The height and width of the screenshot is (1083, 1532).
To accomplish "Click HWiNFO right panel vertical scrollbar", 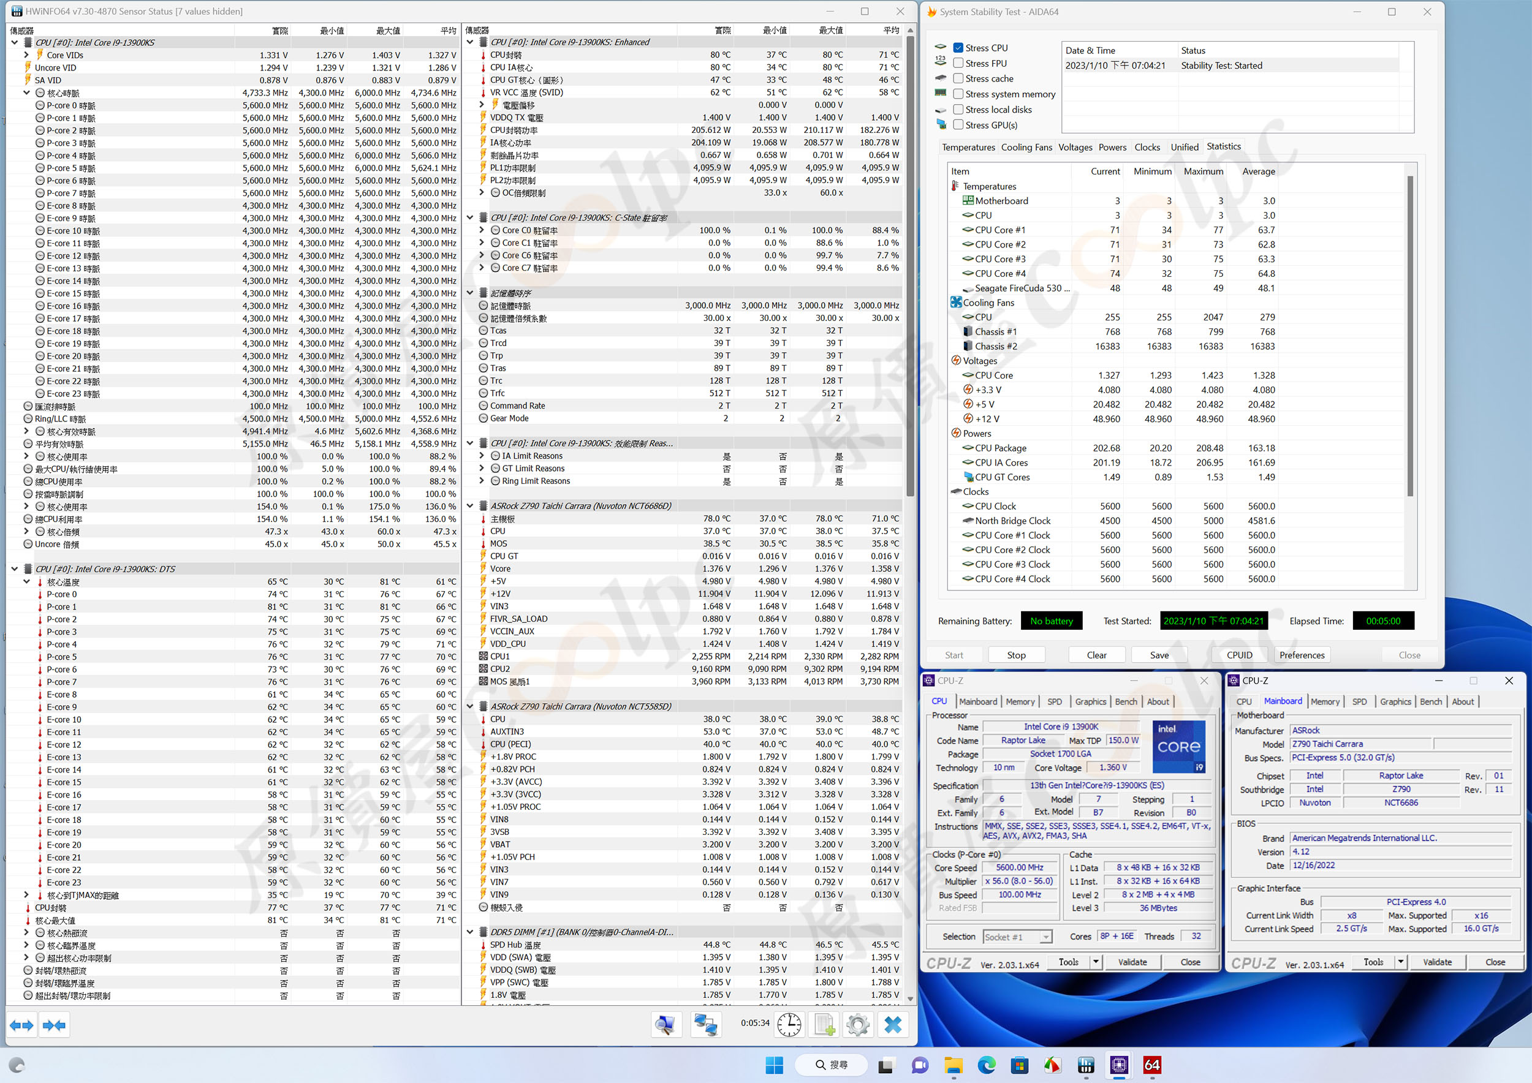I will coord(910,266).
